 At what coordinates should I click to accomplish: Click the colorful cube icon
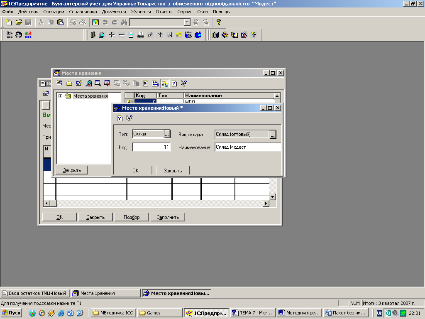225,35
